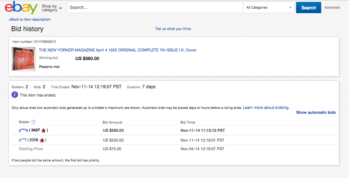Open bidder y***a profile

[23, 130]
